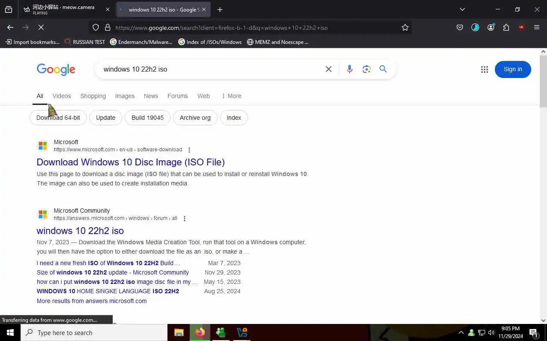Select the News search tab

pos(151,96)
